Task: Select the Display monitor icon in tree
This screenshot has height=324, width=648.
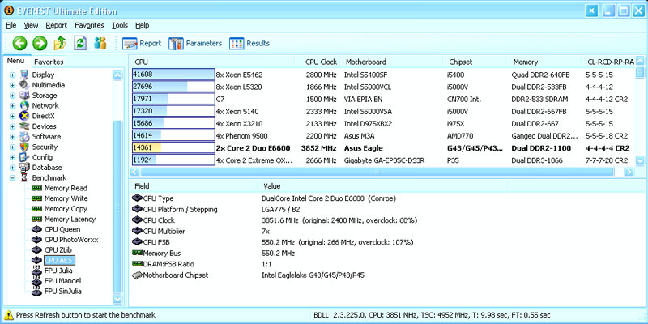Action: [x=24, y=75]
